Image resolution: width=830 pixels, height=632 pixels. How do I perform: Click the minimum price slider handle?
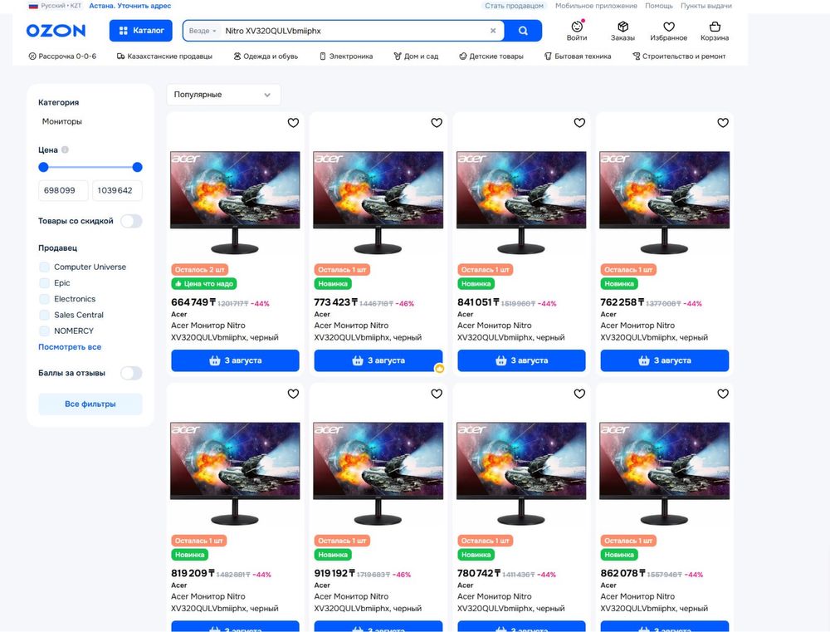[43, 168]
